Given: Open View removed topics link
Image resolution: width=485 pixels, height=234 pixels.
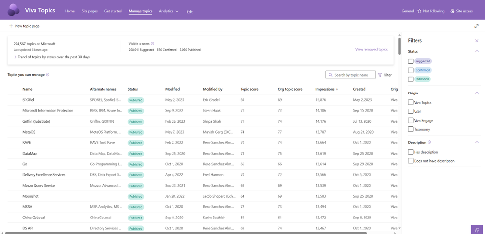Looking at the screenshot, I should (x=371, y=49).
